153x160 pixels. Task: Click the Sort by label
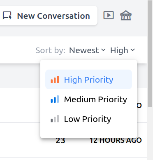coord(50,50)
